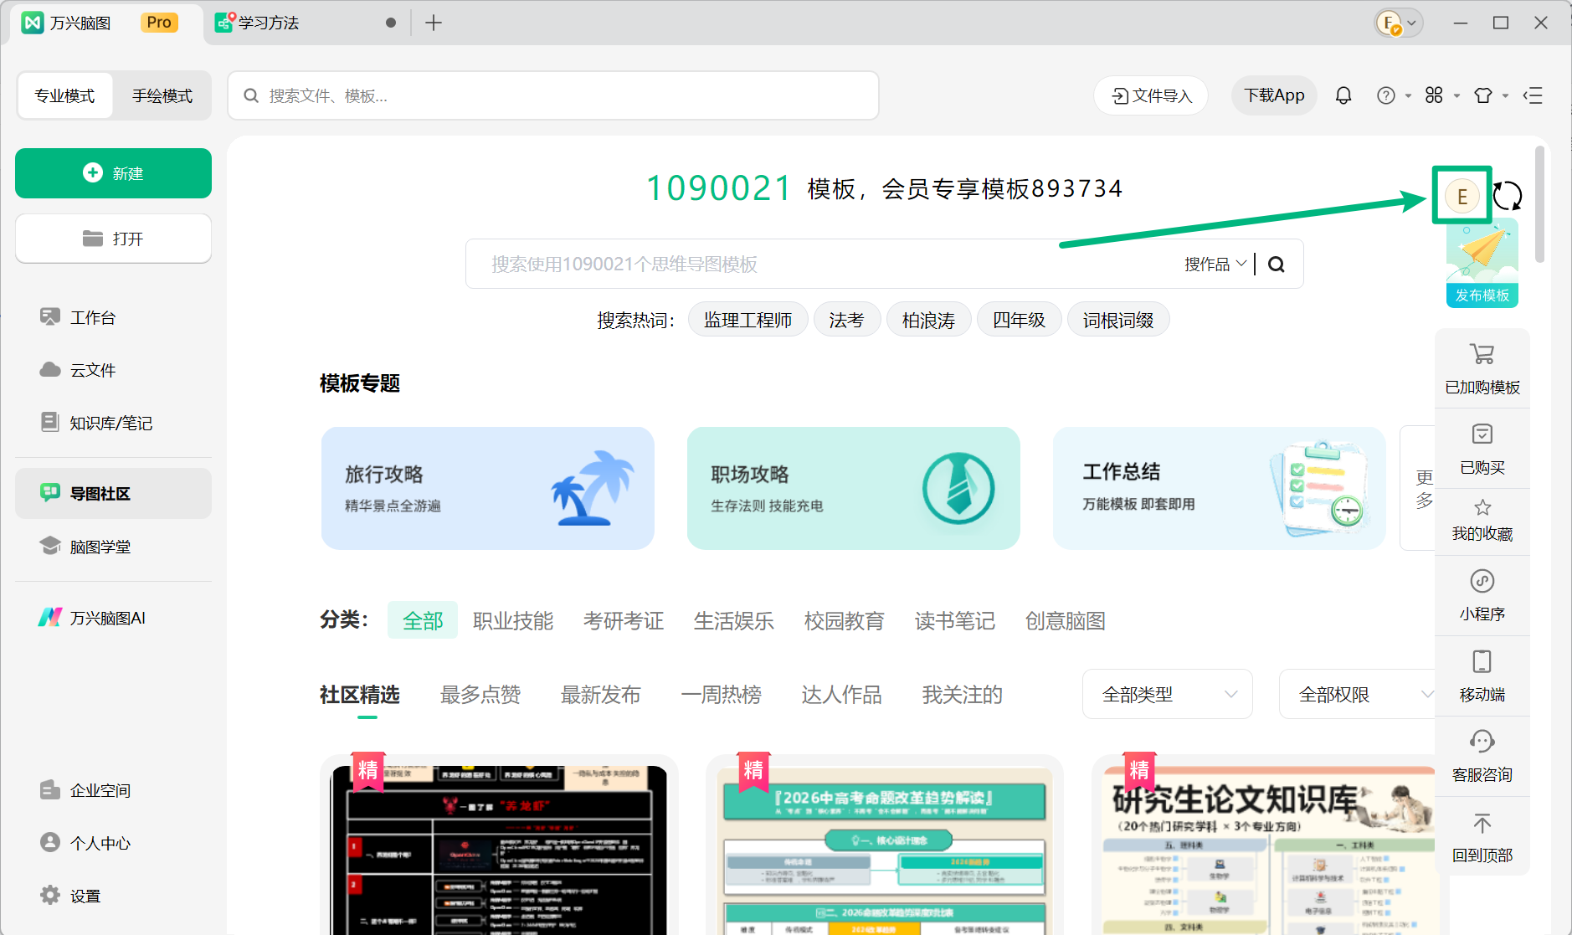The height and width of the screenshot is (935, 1572).
Task: Filter category by 职业技能
Action: pos(513,620)
